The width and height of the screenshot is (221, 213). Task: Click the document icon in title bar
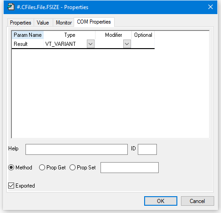coord(11,7)
